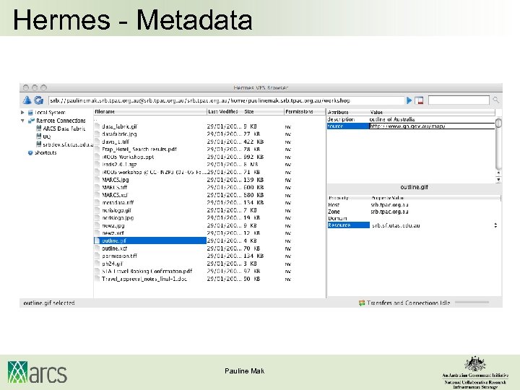Select the Host property row
Image resolution: width=520 pixels, height=390 pixels.
(414, 205)
